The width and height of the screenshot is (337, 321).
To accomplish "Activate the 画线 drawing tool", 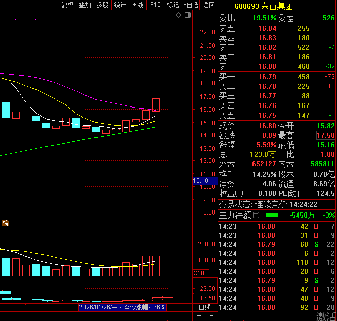I will [x=137, y=5].
